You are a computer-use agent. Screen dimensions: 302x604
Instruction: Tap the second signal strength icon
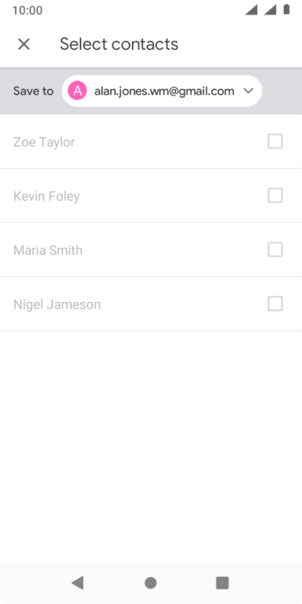click(270, 10)
